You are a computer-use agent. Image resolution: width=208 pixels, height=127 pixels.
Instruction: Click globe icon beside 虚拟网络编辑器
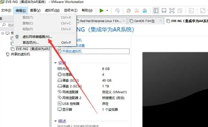point(17,37)
